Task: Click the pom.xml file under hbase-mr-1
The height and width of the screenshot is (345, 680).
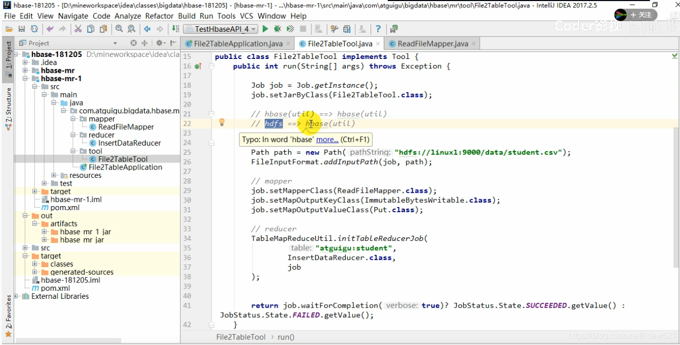Action: tap(65, 208)
